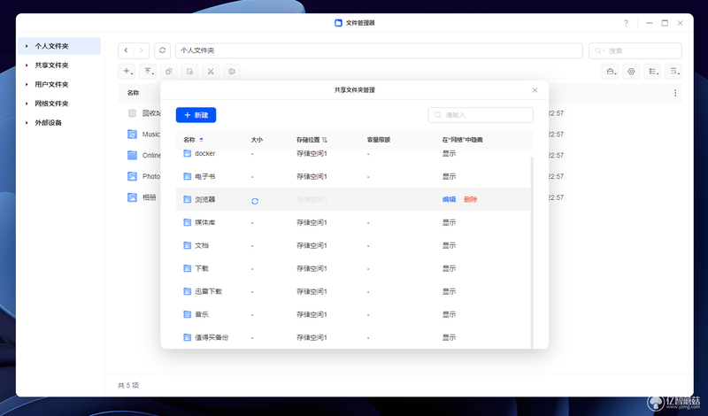Click the 媒体库 folder icon

pyautogui.click(x=187, y=223)
